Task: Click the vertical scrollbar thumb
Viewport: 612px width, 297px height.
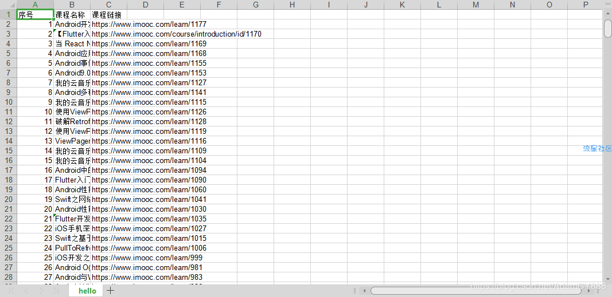Action: 607,29
